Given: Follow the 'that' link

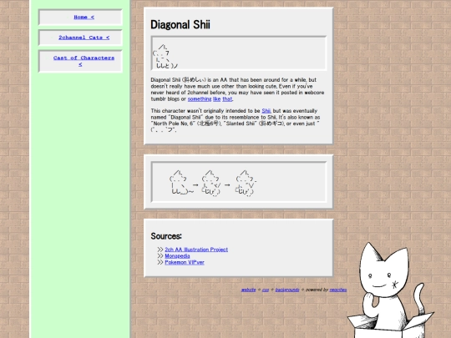Looking at the screenshot, I should (227, 98).
